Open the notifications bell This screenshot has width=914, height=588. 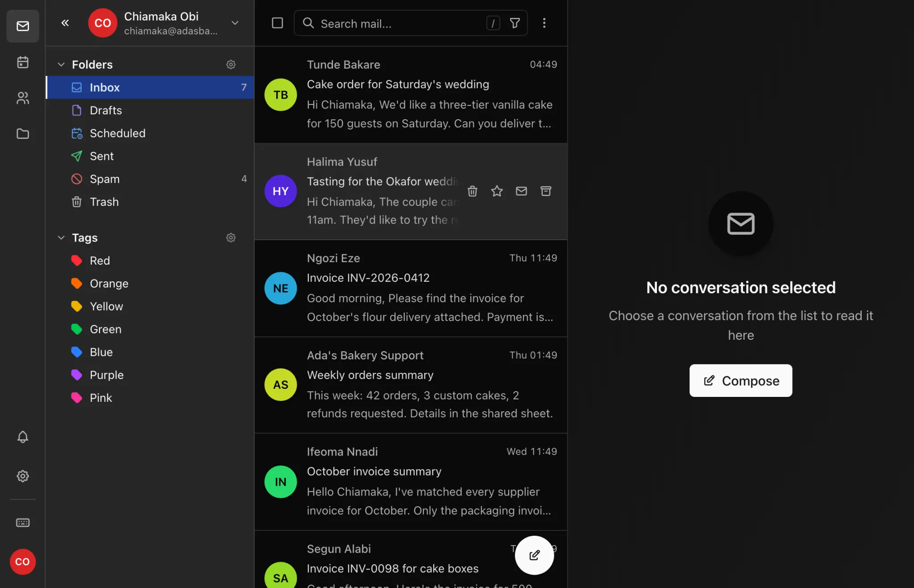coord(23,437)
